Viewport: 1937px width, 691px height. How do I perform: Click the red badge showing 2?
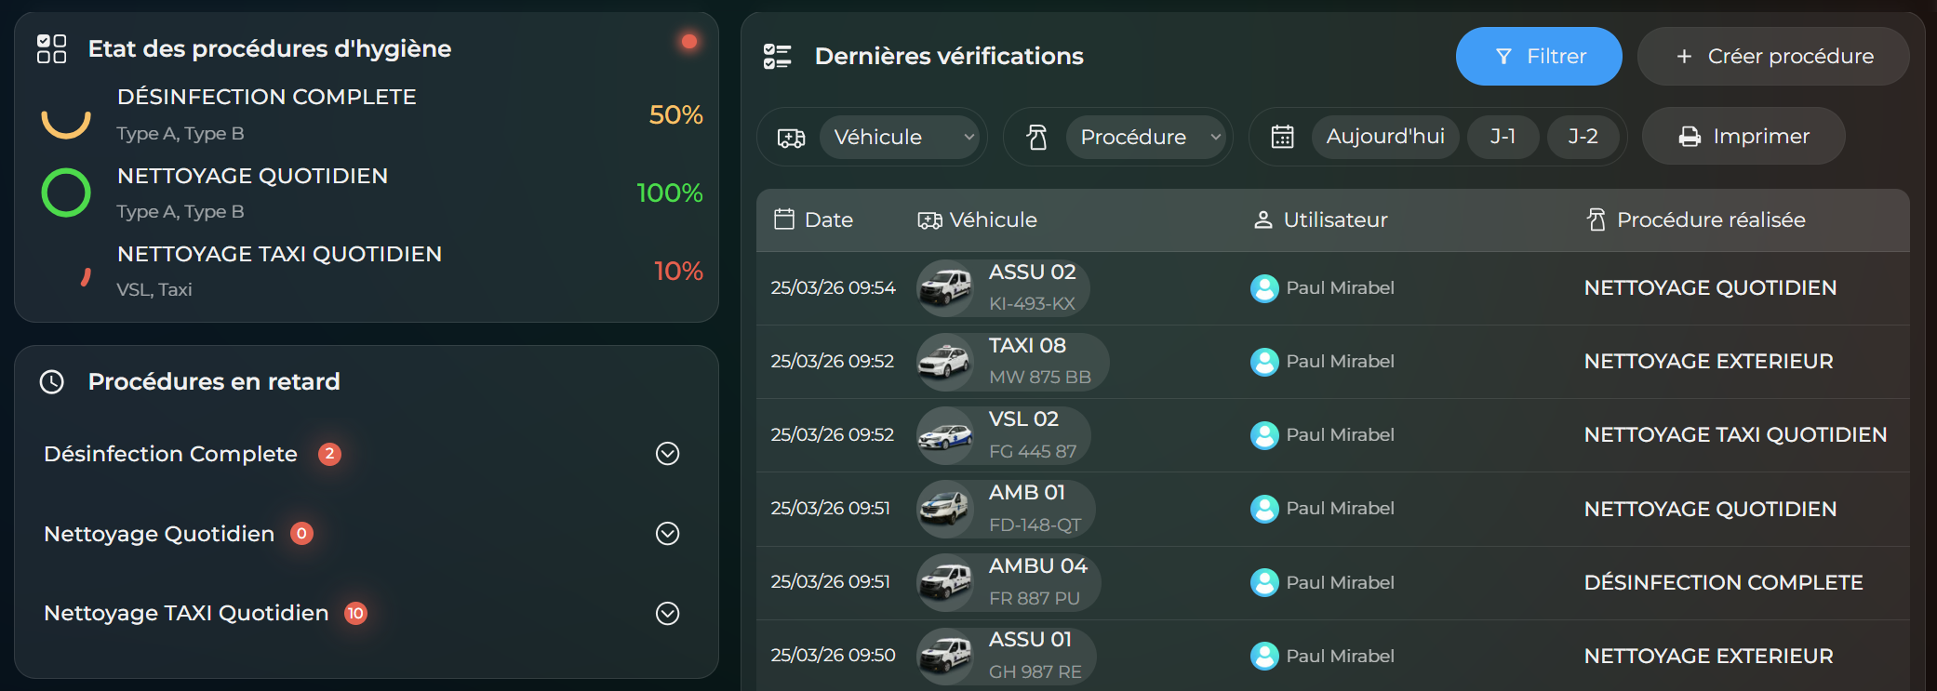[x=329, y=454]
